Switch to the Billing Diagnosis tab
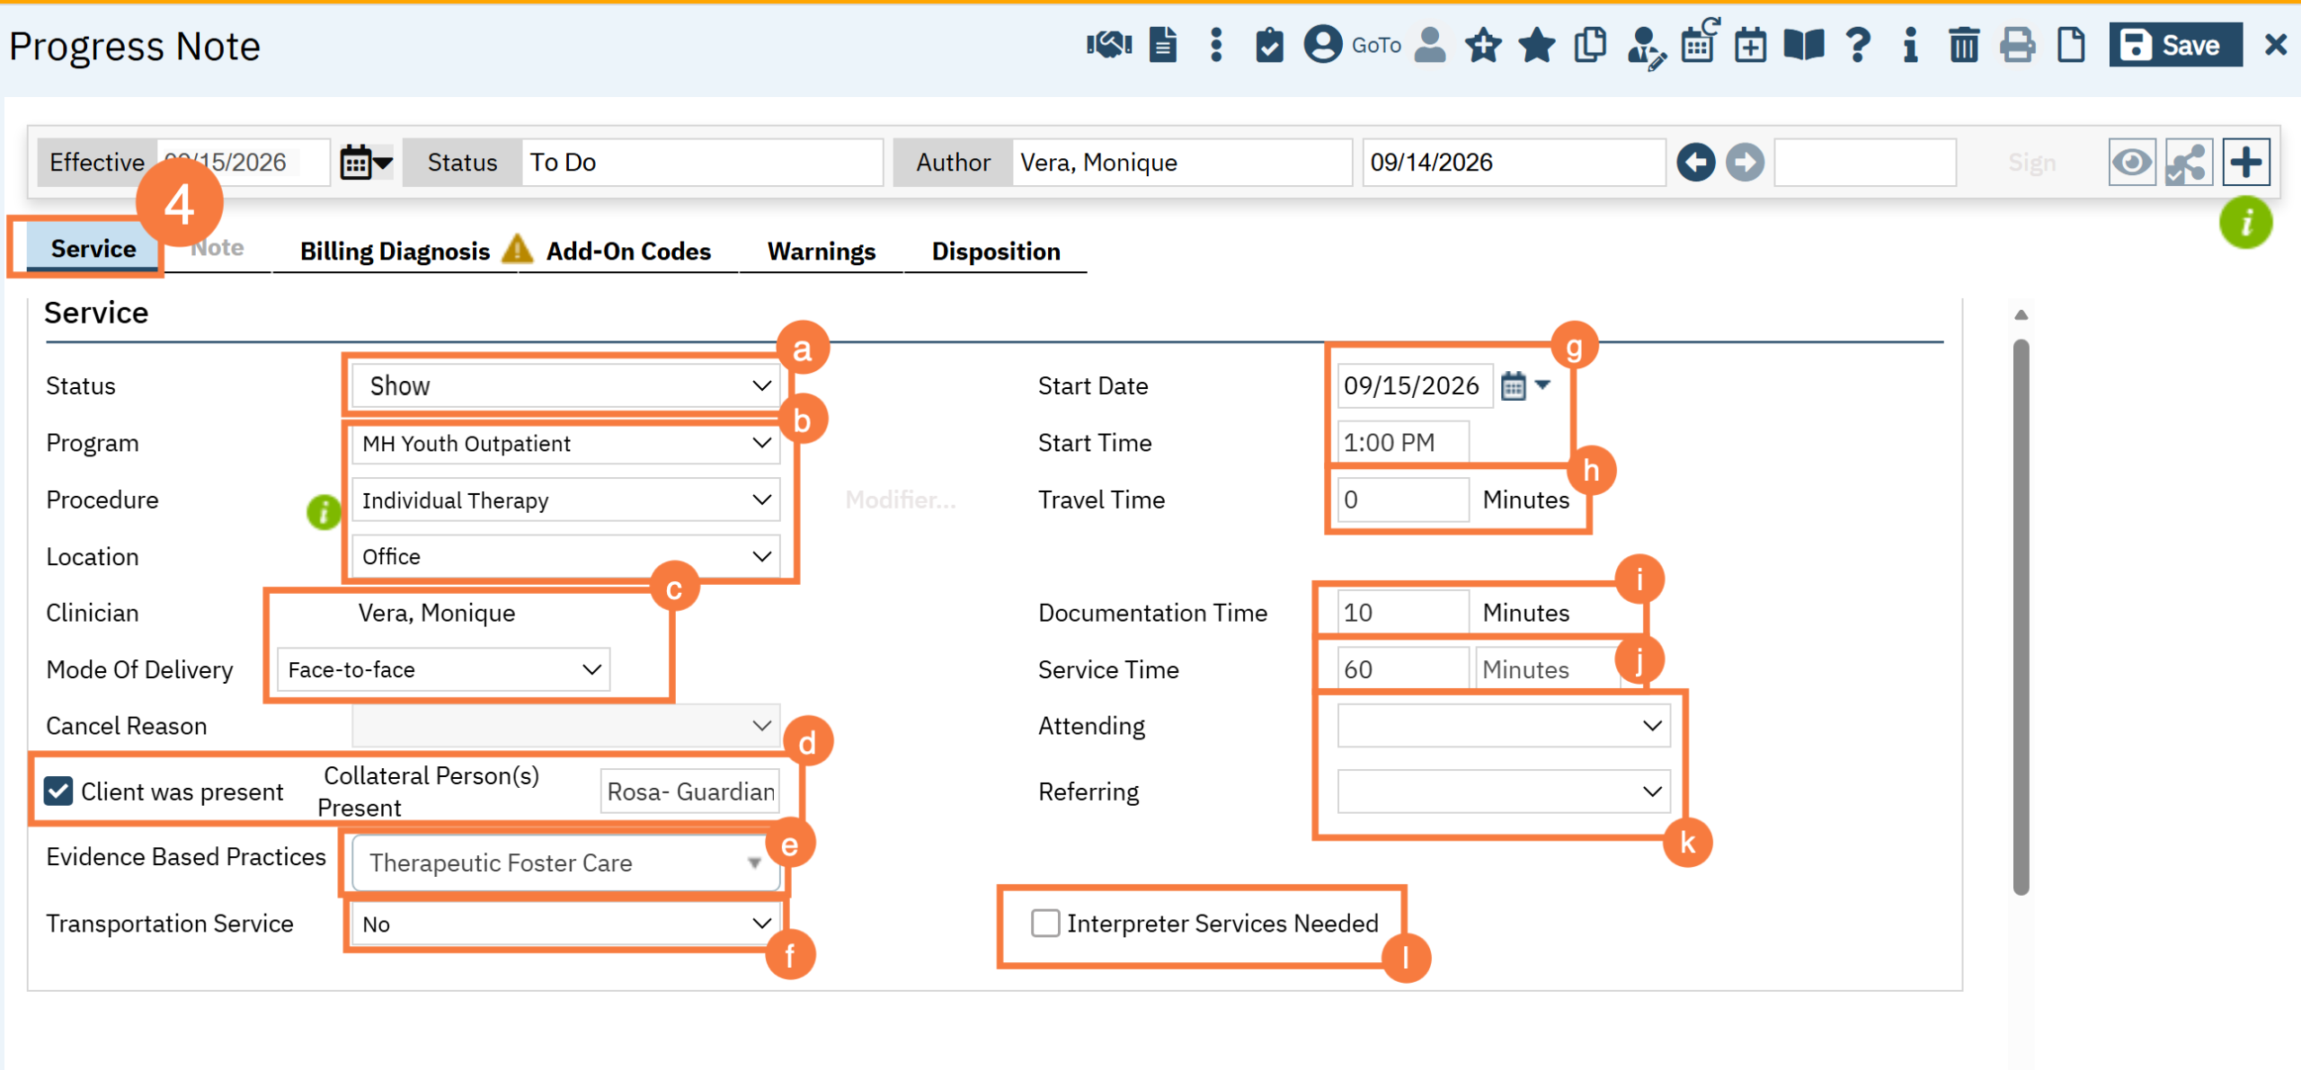This screenshot has width=2301, height=1070. [395, 251]
